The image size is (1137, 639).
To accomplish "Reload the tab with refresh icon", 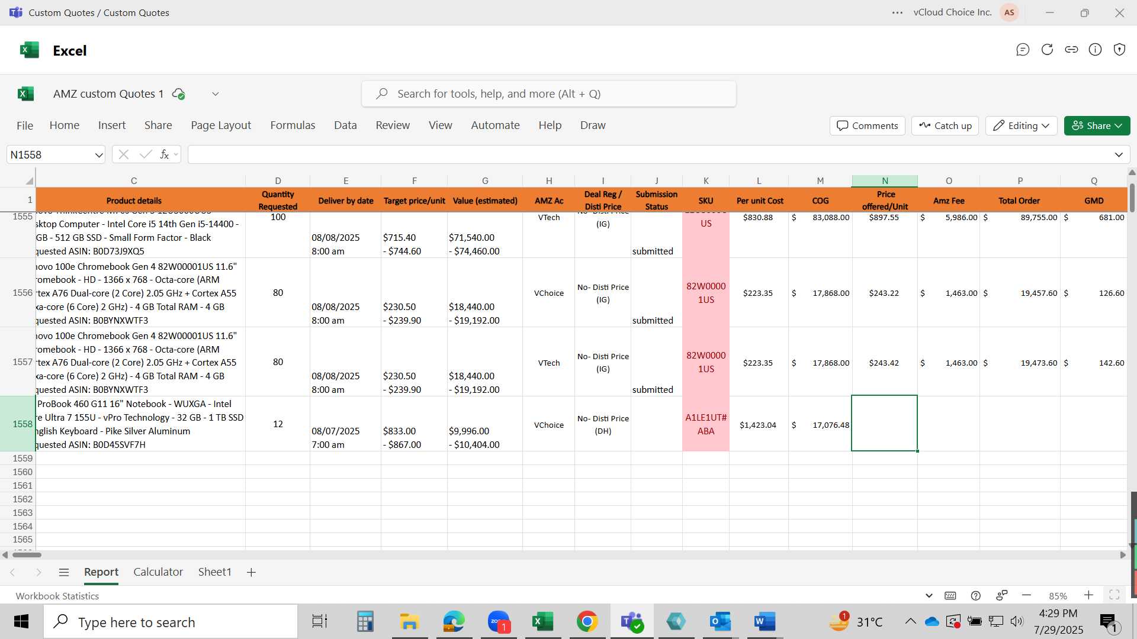I will pyautogui.click(x=1047, y=50).
